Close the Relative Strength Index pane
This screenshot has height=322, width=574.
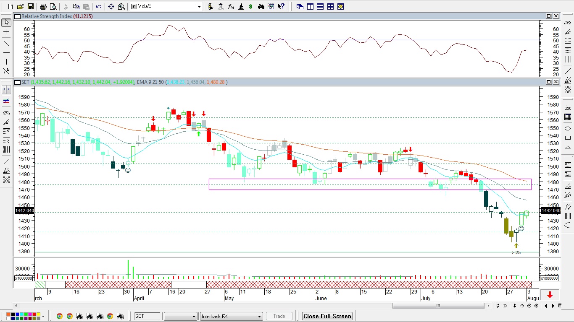pos(556,16)
